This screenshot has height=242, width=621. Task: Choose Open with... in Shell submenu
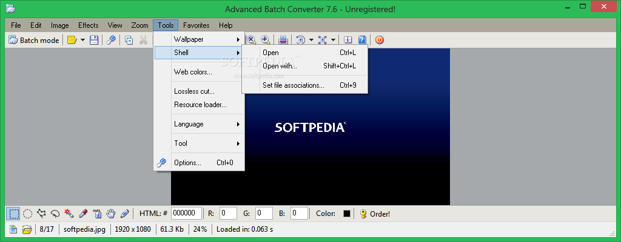coord(304,66)
